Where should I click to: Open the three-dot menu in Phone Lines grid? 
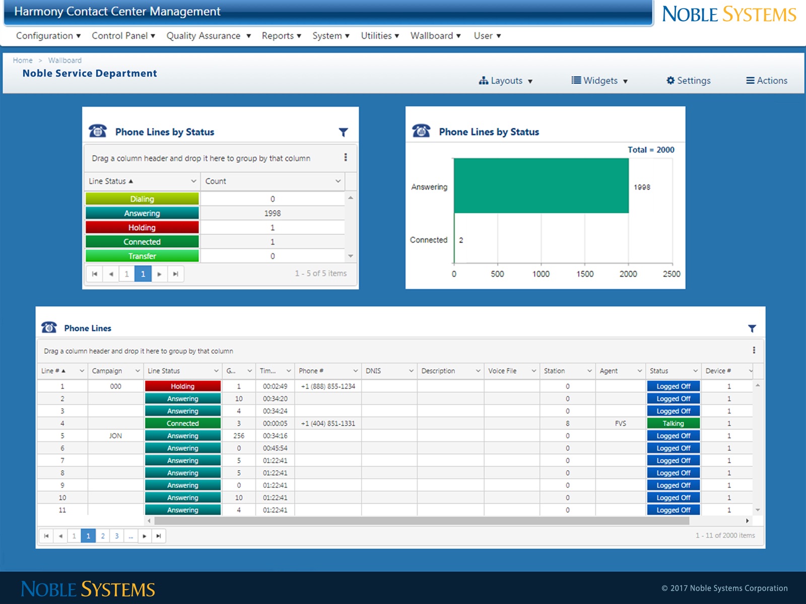pos(754,350)
